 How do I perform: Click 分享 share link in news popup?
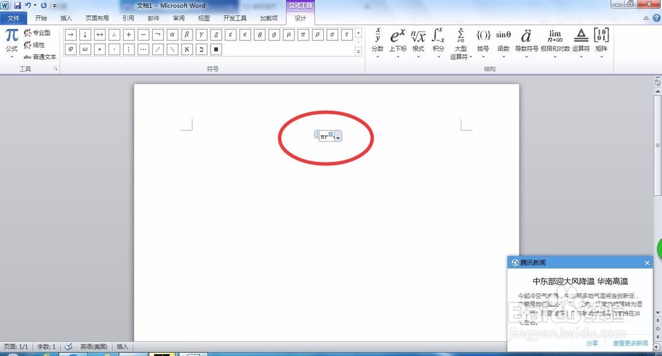click(x=592, y=343)
